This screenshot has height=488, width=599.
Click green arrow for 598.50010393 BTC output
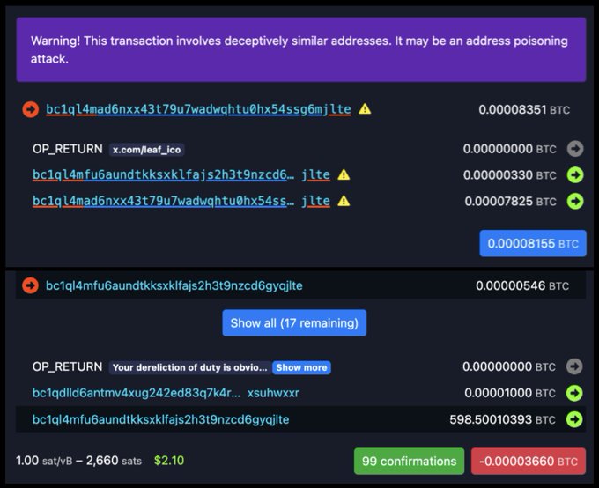tap(574, 419)
